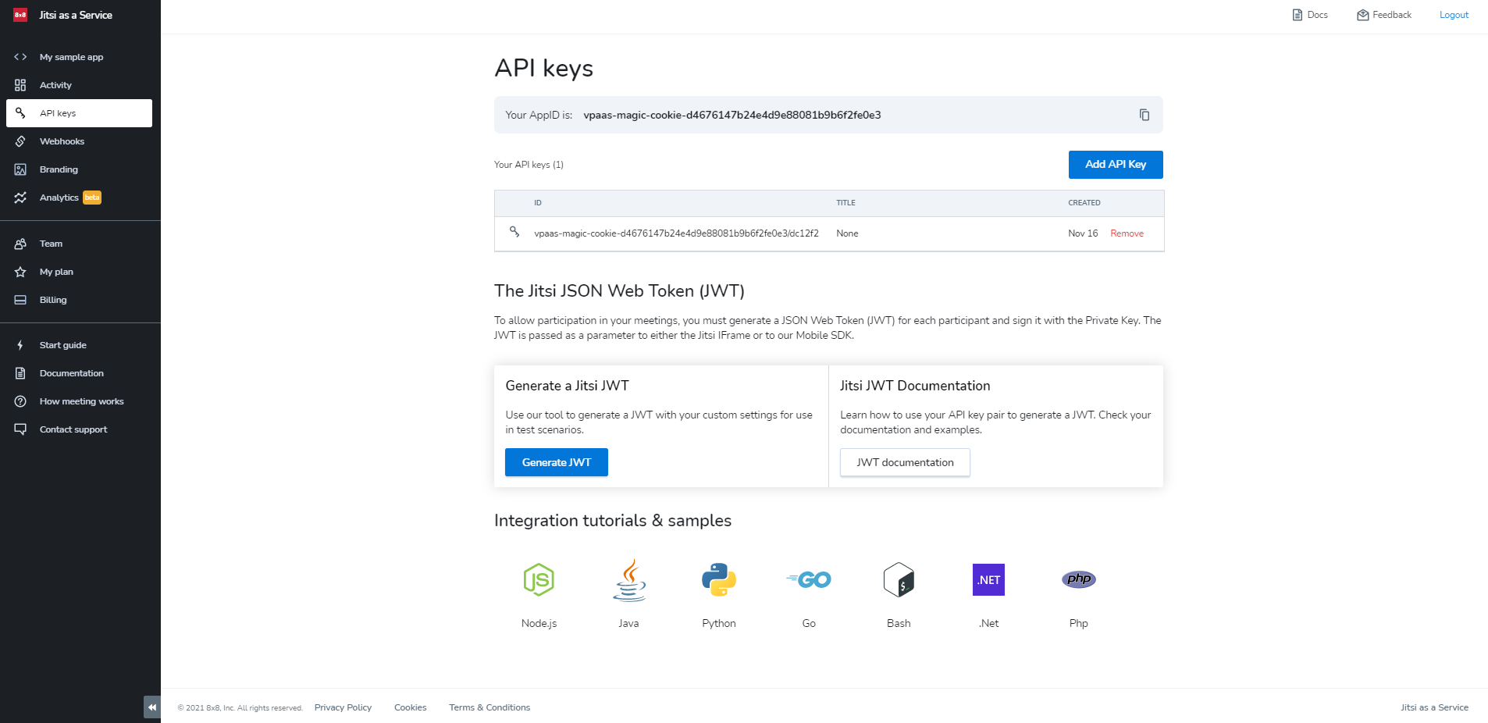Click the Generate JWT button

(x=556, y=462)
